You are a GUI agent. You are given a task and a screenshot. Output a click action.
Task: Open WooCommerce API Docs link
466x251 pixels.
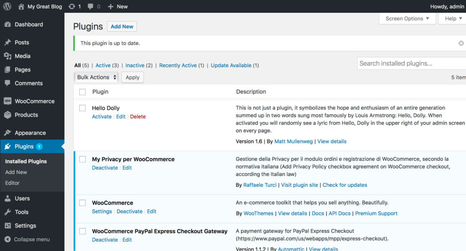[x=339, y=214]
